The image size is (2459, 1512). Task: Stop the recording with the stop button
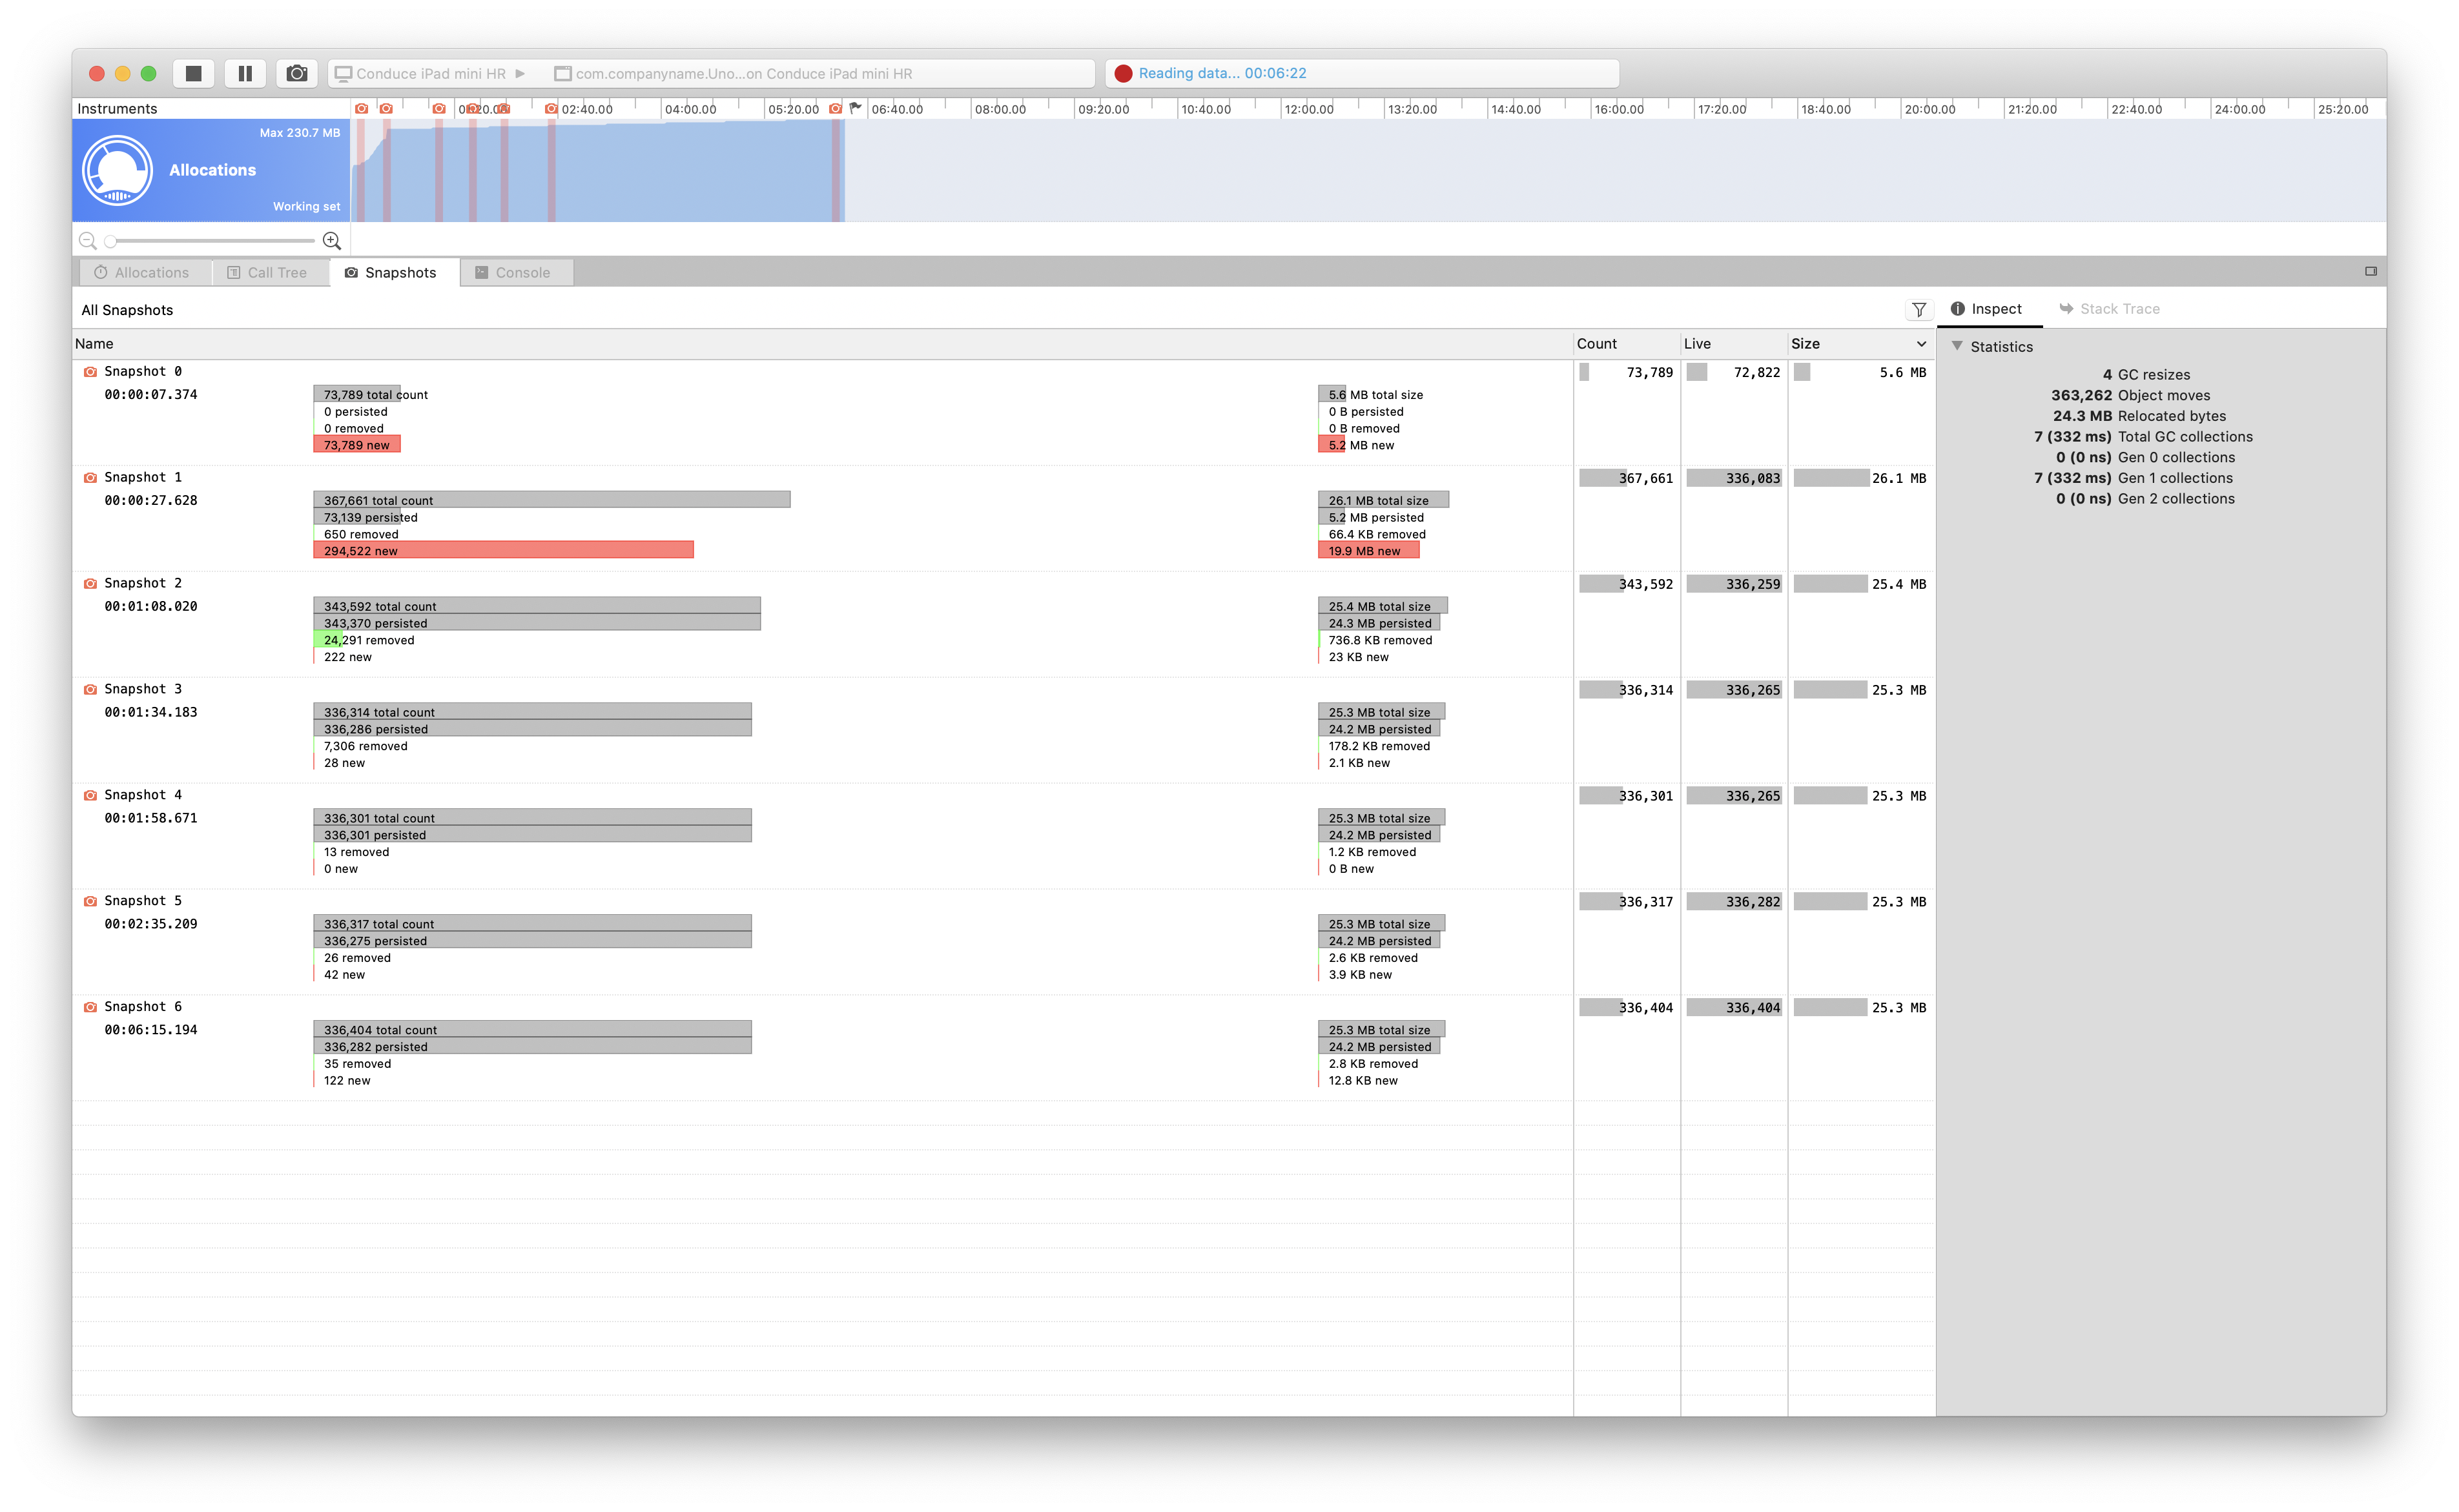[193, 73]
